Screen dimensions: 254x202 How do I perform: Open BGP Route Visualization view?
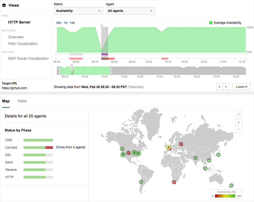tap(28, 58)
